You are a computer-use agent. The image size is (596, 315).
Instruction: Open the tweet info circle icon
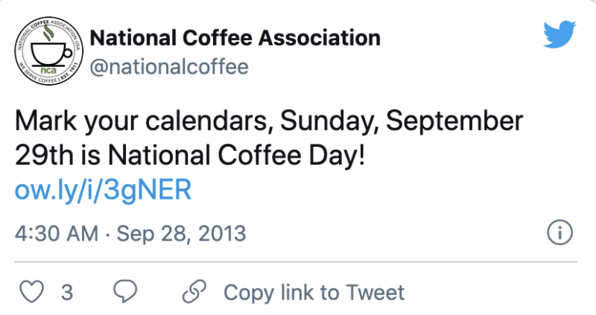[x=559, y=232]
